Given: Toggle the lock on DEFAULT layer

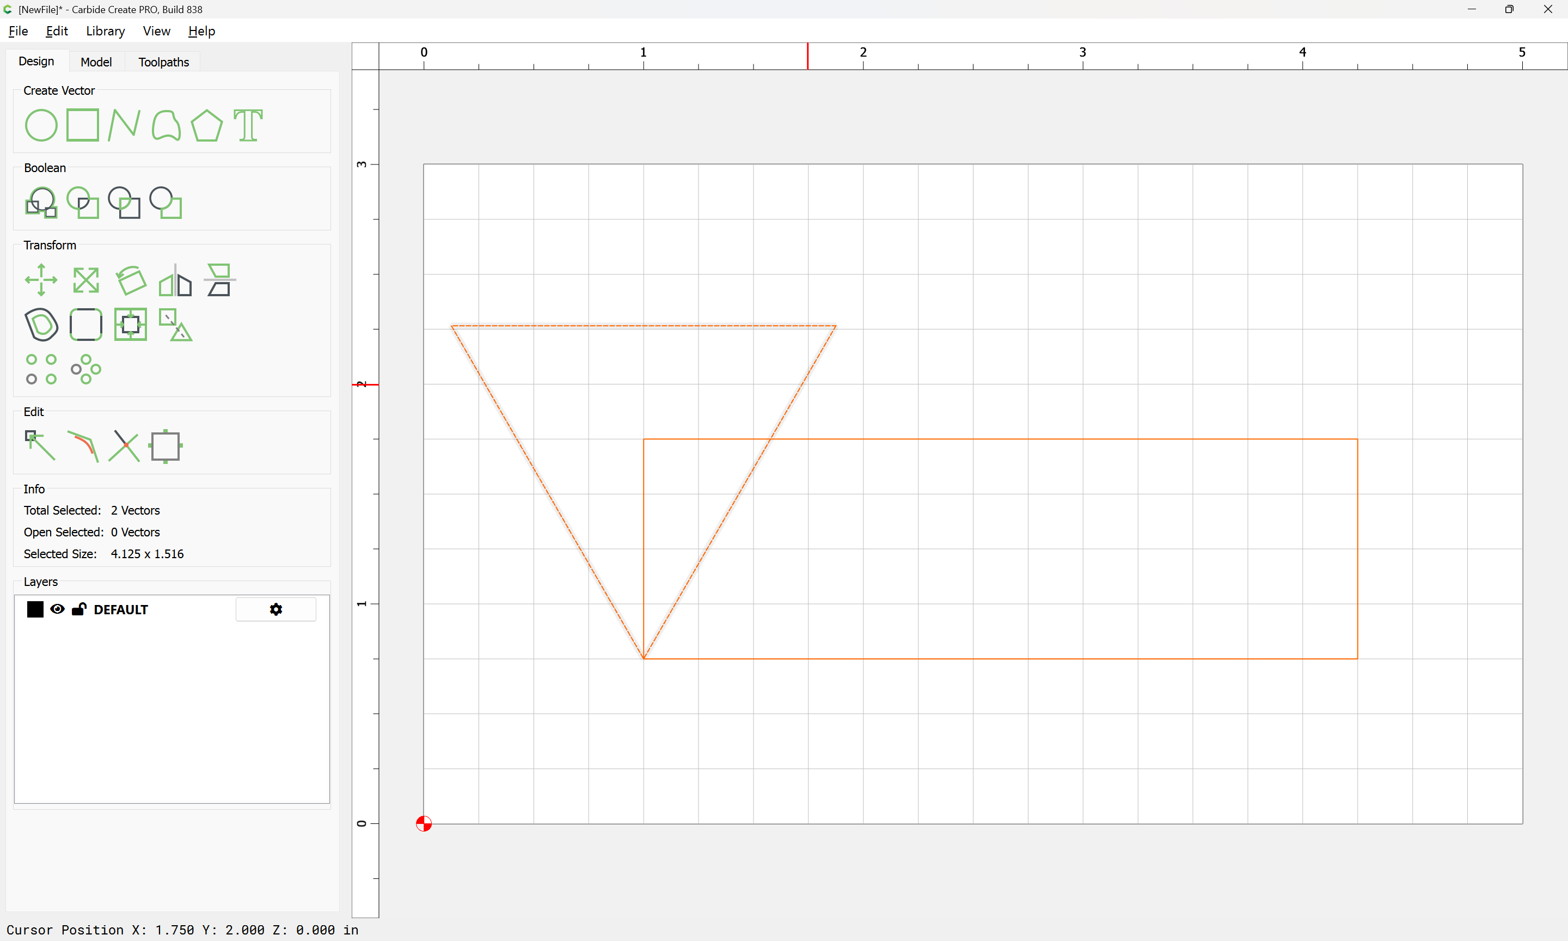Looking at the screenshot, I should (79, 609).
